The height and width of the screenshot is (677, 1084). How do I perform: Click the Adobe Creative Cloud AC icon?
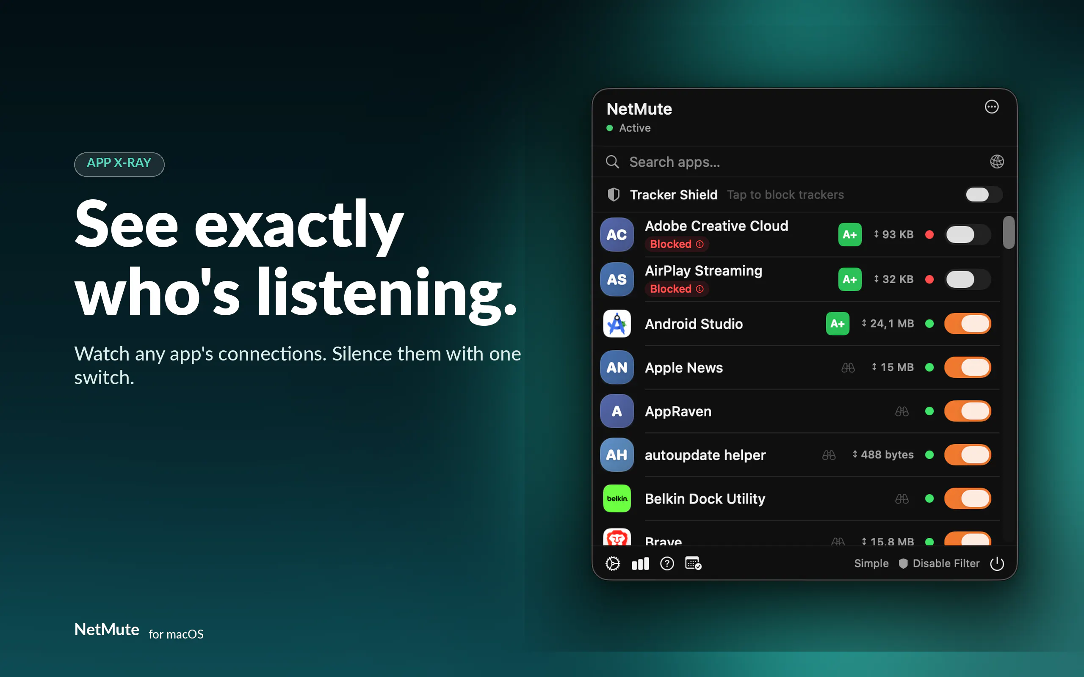pos(617,234)
